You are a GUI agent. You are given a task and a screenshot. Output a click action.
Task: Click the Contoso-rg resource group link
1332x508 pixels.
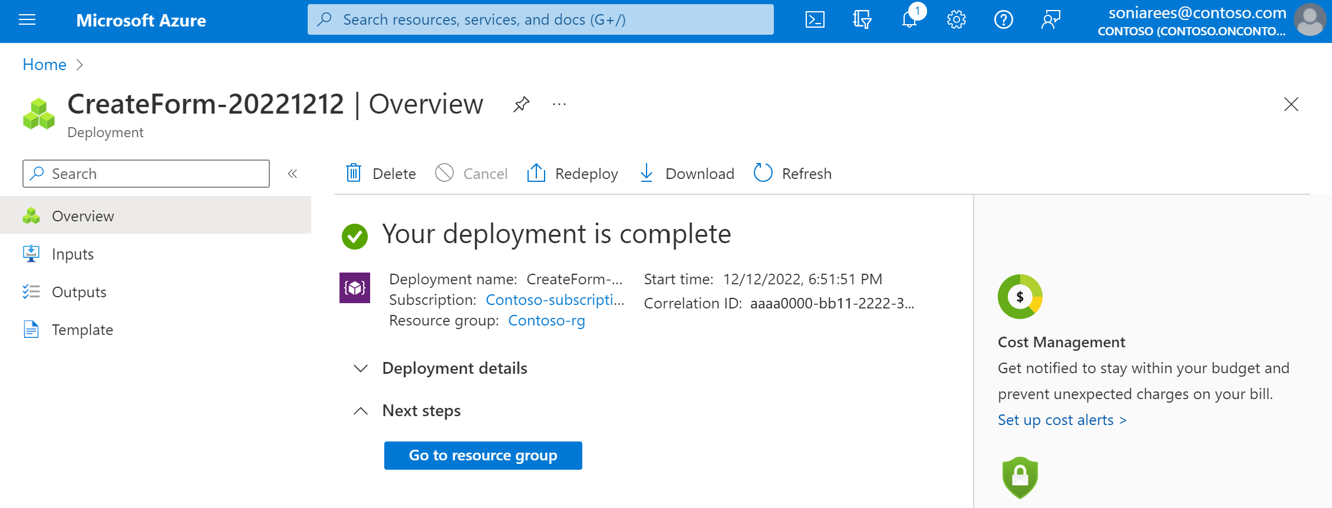[546, 321]
